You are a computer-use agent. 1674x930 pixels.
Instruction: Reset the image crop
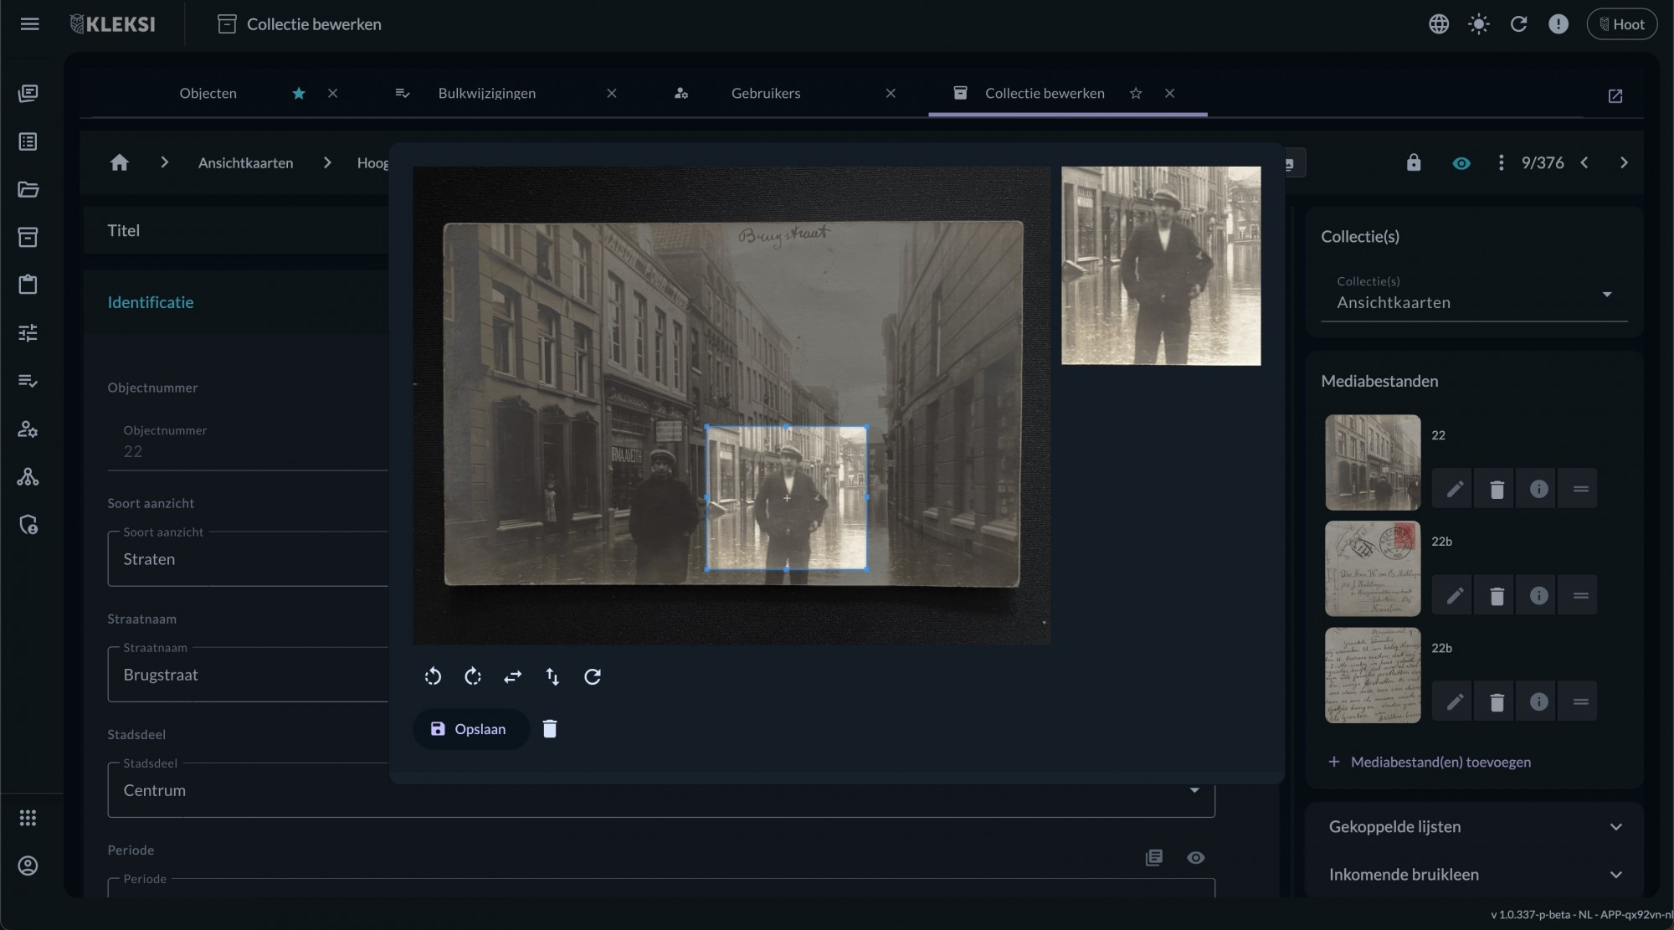pos(593,676)
